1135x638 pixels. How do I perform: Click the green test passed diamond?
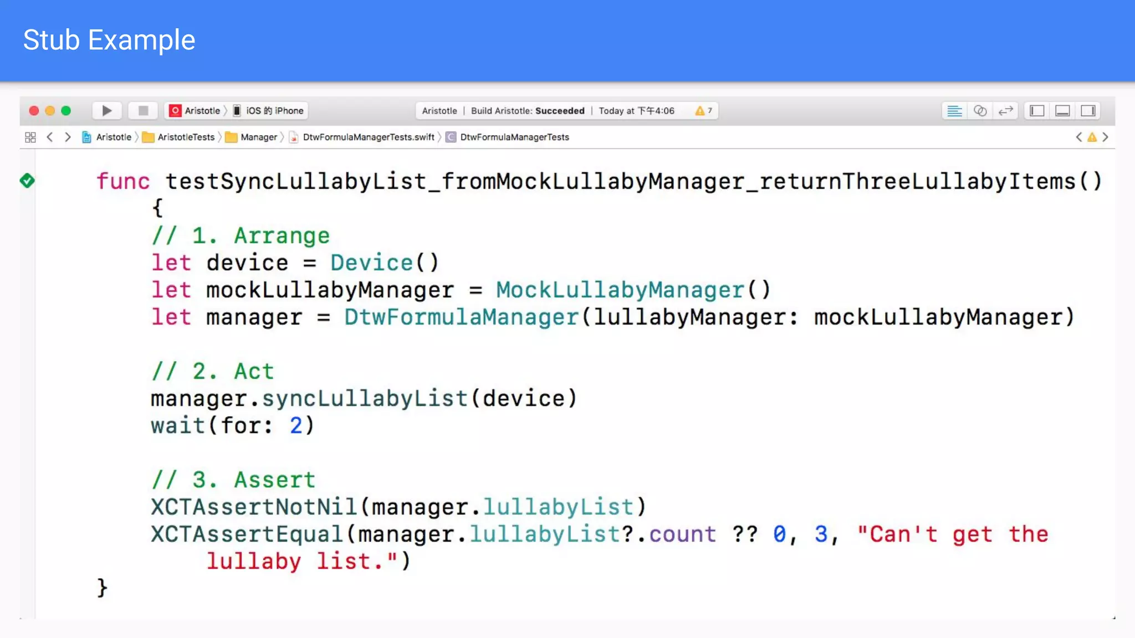tap(27, 181)
